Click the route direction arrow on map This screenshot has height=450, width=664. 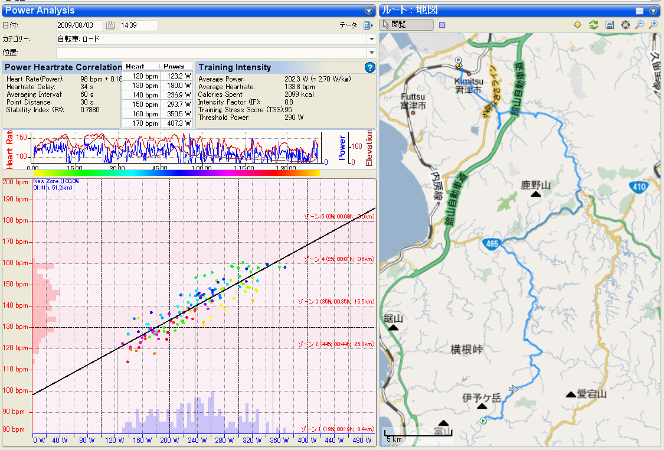coord(513,389)
